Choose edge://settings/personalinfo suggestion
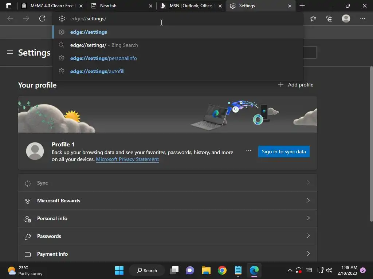This screenshot has width=373, height=279. coord(178,58)
